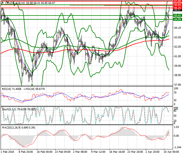This screenshot has height=155, width=184.
Task: Click the 66.25 red price level label
Action: coord(177,8)
